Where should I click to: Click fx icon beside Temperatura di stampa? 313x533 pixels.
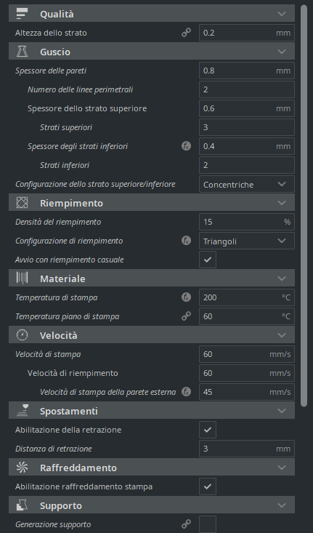coord(186,297)
